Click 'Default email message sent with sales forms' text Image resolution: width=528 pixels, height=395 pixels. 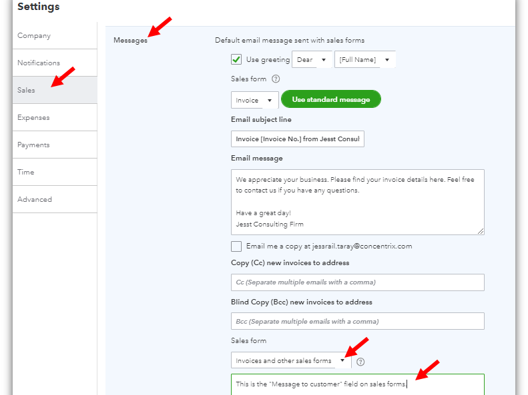[290, 41]
